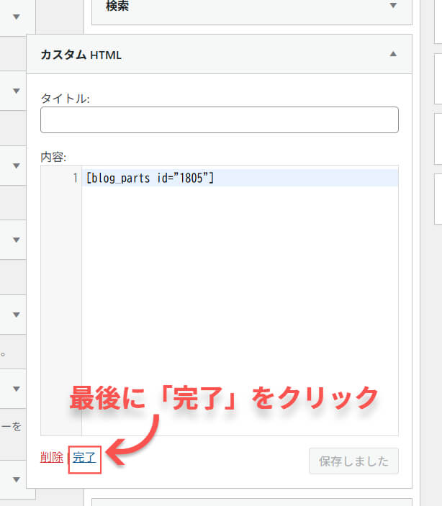This screenshot has height=506, width=442.
Task: Open bottommost left-column widget dropdown arrow
Action: coord(16,479)
